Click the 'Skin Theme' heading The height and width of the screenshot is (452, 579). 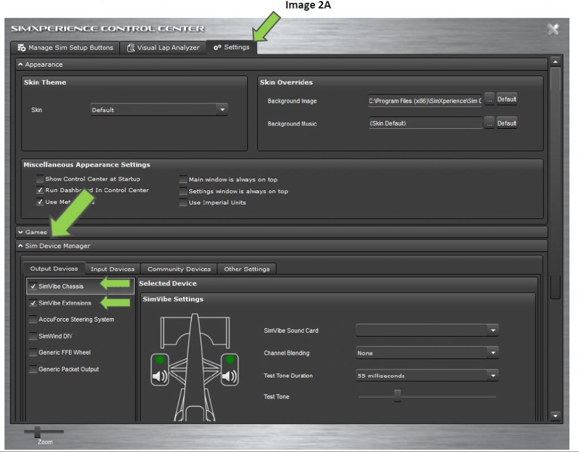[x=45, y=82]
